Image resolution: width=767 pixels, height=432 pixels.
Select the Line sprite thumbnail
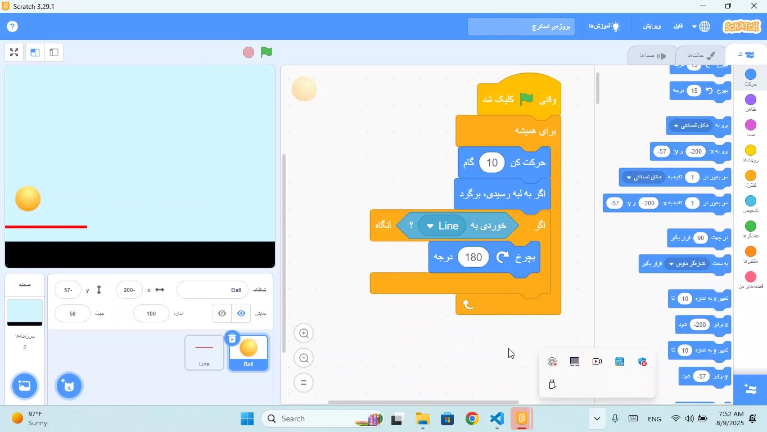(204, 353)
